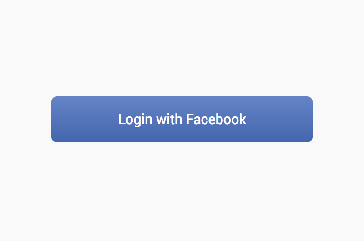Click the word "with" on the login button
Image resolution: width=364 pixels, height=241 pixels.
(x=169, y=119)
